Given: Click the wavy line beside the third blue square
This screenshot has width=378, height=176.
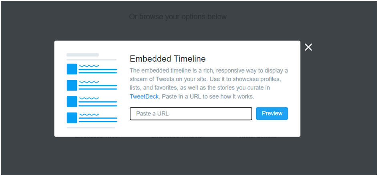Looking at the screenshot, I should (x=88, y=98).
